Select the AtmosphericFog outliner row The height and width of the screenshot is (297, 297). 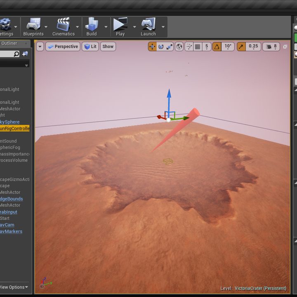[x=14, y=147]
